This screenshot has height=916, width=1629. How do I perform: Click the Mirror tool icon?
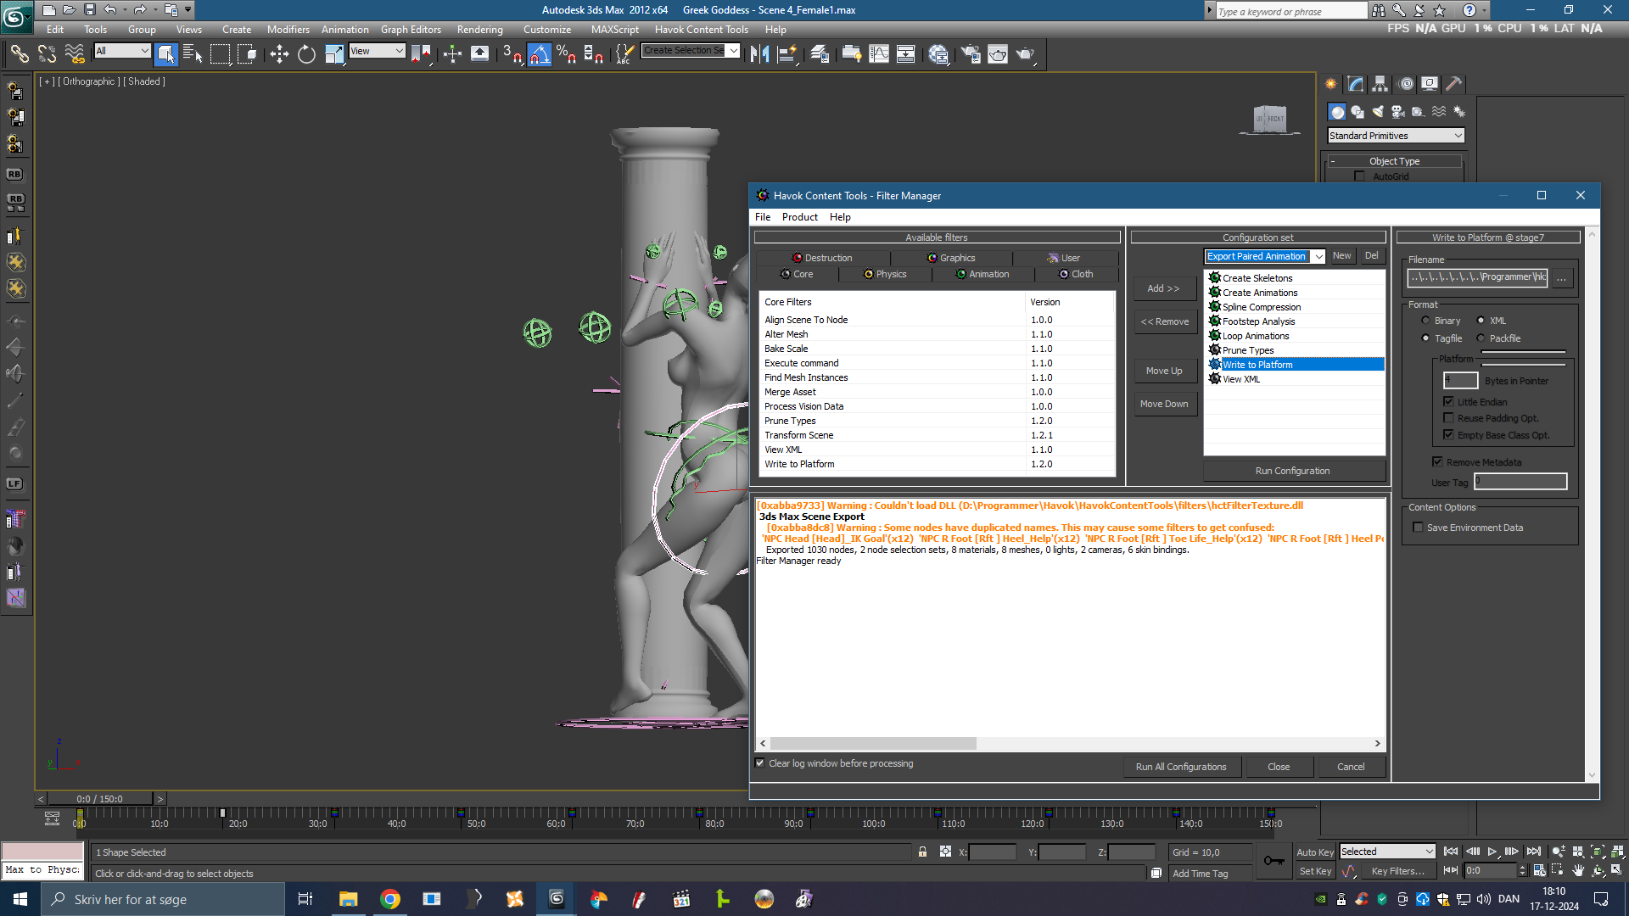(x=759, y=54)
